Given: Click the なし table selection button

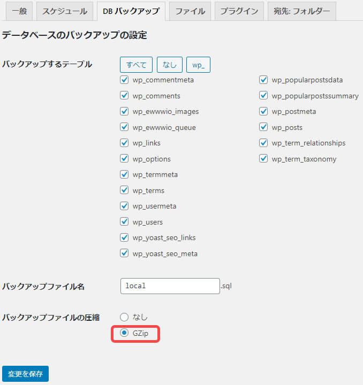Looking at the screenshot, I should 170,65.
